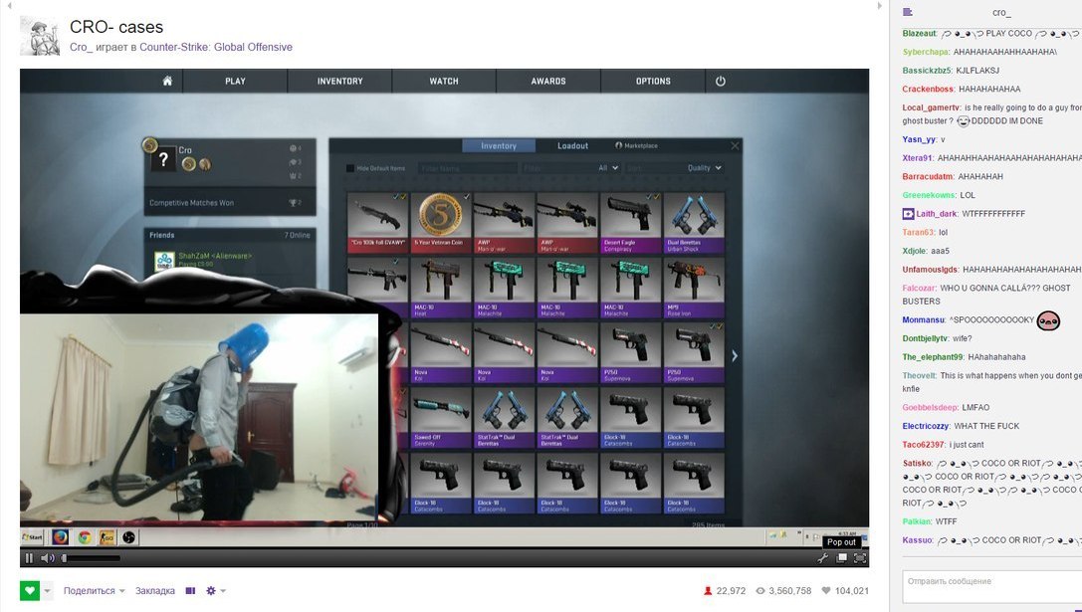The height and width of the screenshot is (612, 1082).
Task: Close the inventory panel with X
Action: coord(735,145)
